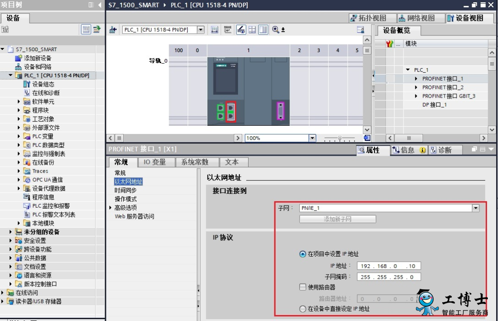The width and height of the screenshot is (498, 321).
Task: Select the Properties tab in inspector
Action: pos(373,150)
